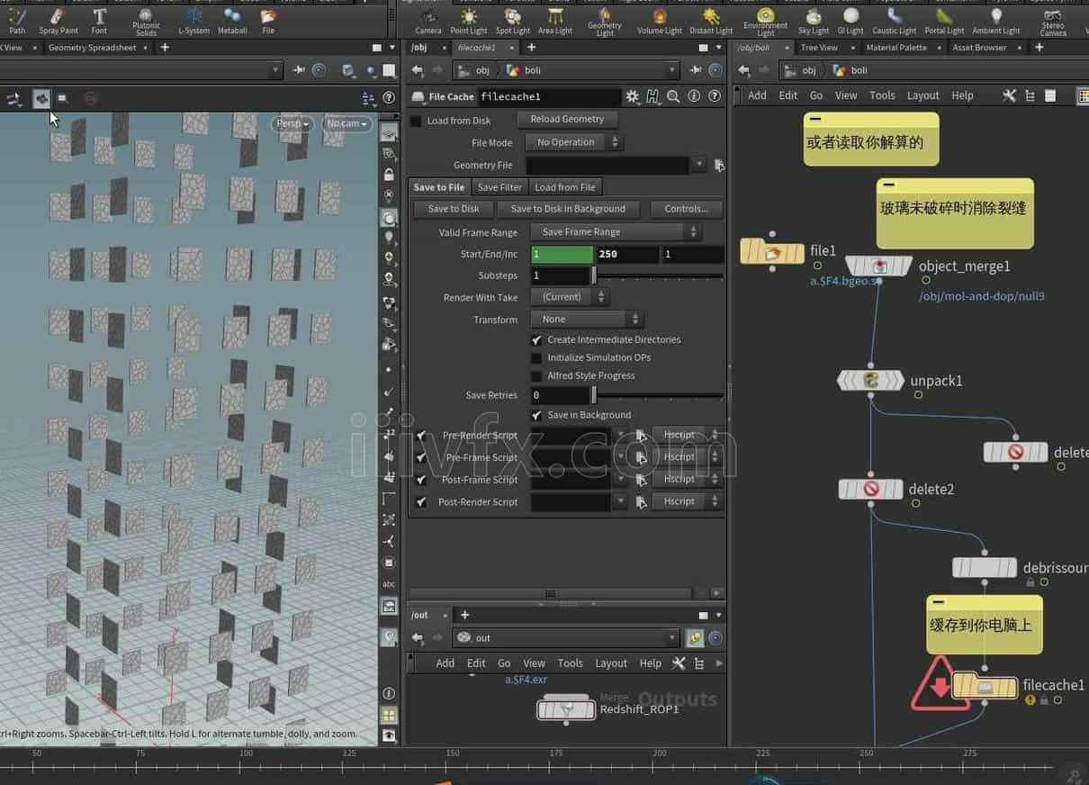Open the Persp viewport dropdown
This screenshot has height=785, width=1089.
(x=292, y=123)
